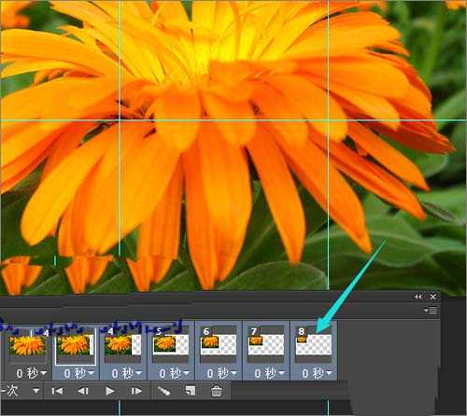Duplicate the selected frame
Viewport: 467px width, 416px height.
point(191,391)
